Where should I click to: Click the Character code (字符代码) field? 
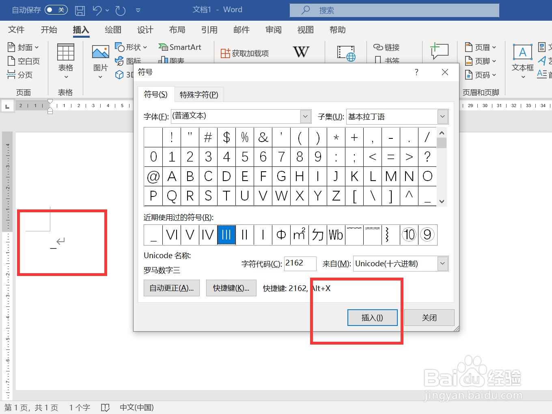tap(300, 263)
